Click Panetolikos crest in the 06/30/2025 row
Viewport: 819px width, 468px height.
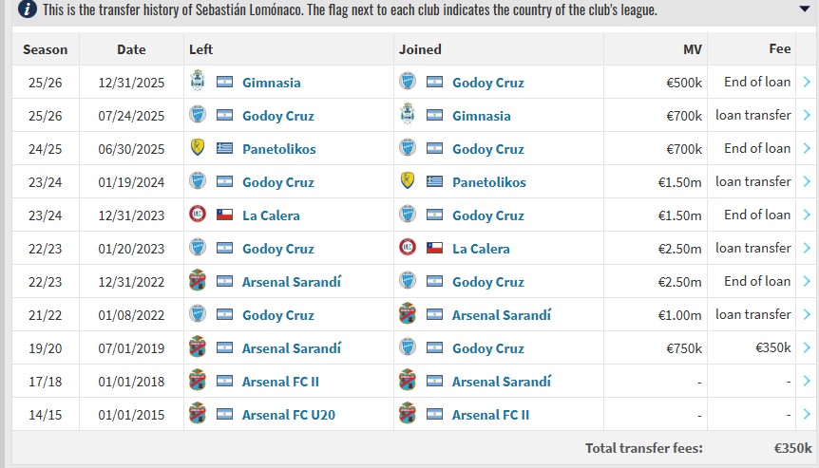(198, 149)
